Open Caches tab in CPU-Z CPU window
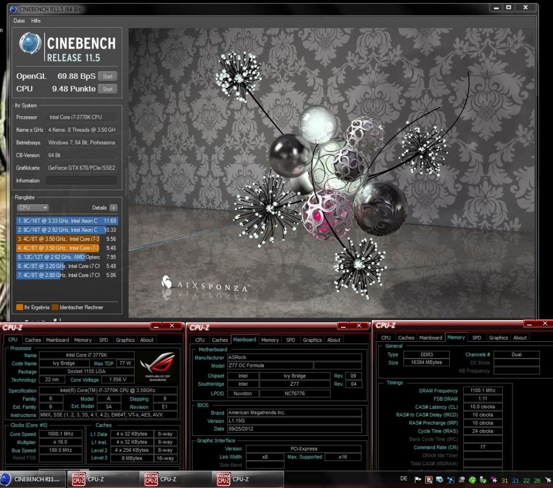 tap(33, 340)
